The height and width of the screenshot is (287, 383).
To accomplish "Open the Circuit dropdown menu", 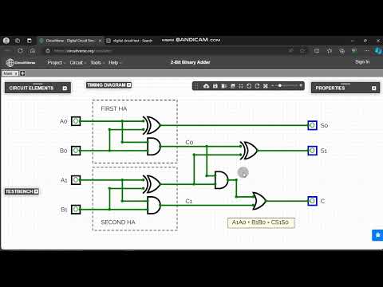I will click(x=77, y=62).
